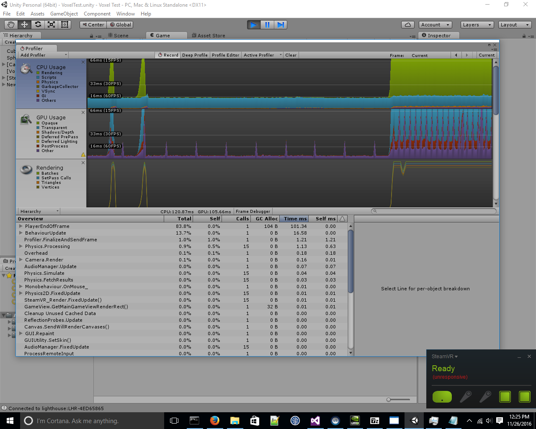Select the Hand tool in Unity toolbar
Viewport: 536px width, 429px height.
pos(11,25)
